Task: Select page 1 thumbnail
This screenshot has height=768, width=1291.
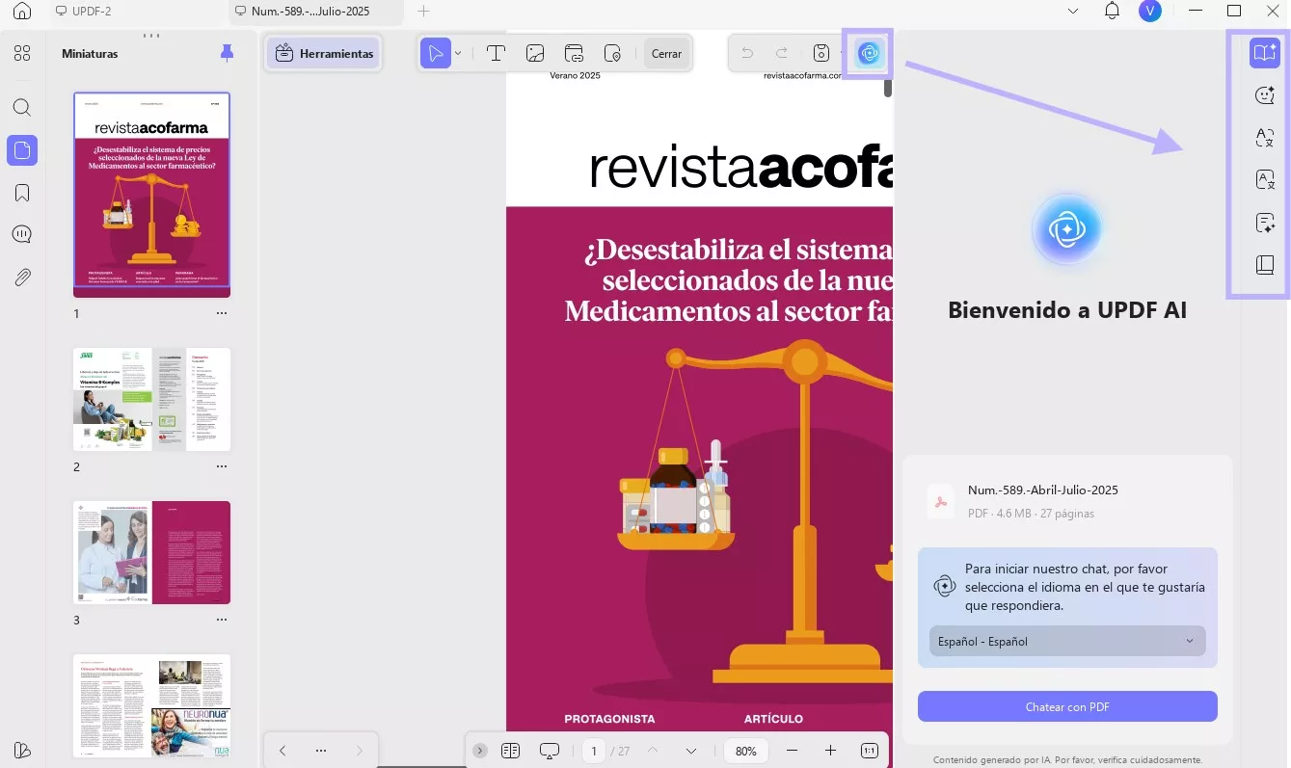Action: 152,195
